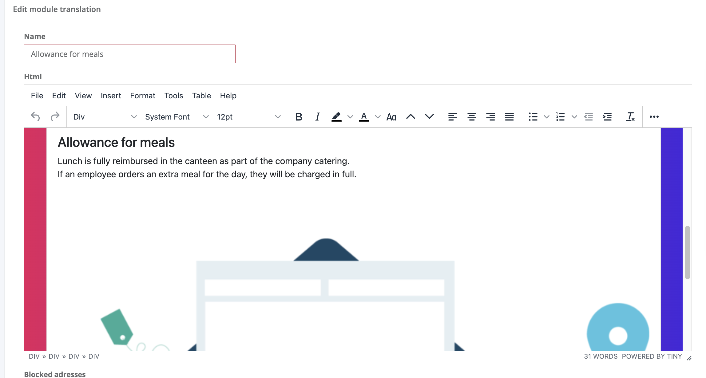706x378 pixels.
Task: Toggle bold formatting
Action: 299,117
